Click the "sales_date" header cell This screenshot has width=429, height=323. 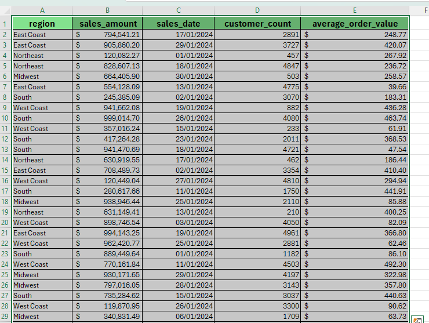178,24
